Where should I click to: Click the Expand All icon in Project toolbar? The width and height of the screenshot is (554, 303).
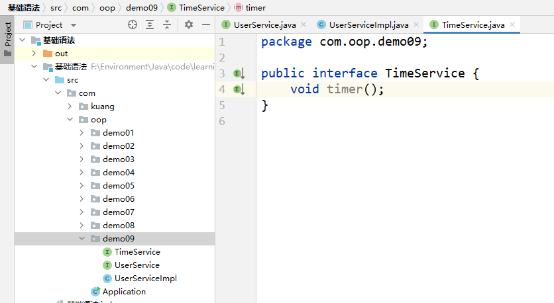150,24
